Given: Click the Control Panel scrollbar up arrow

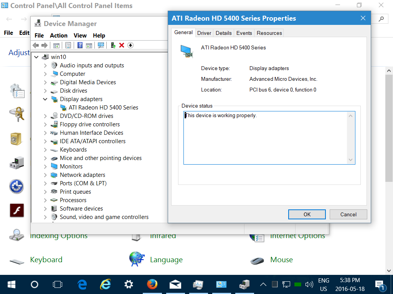Looking at the screenshot, I should click(x=389, y=71).
